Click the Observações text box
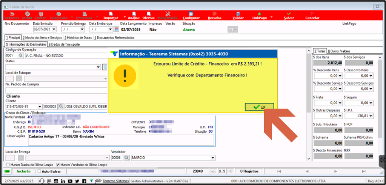The height and width of the screenshot is (185, 386). 121,140
